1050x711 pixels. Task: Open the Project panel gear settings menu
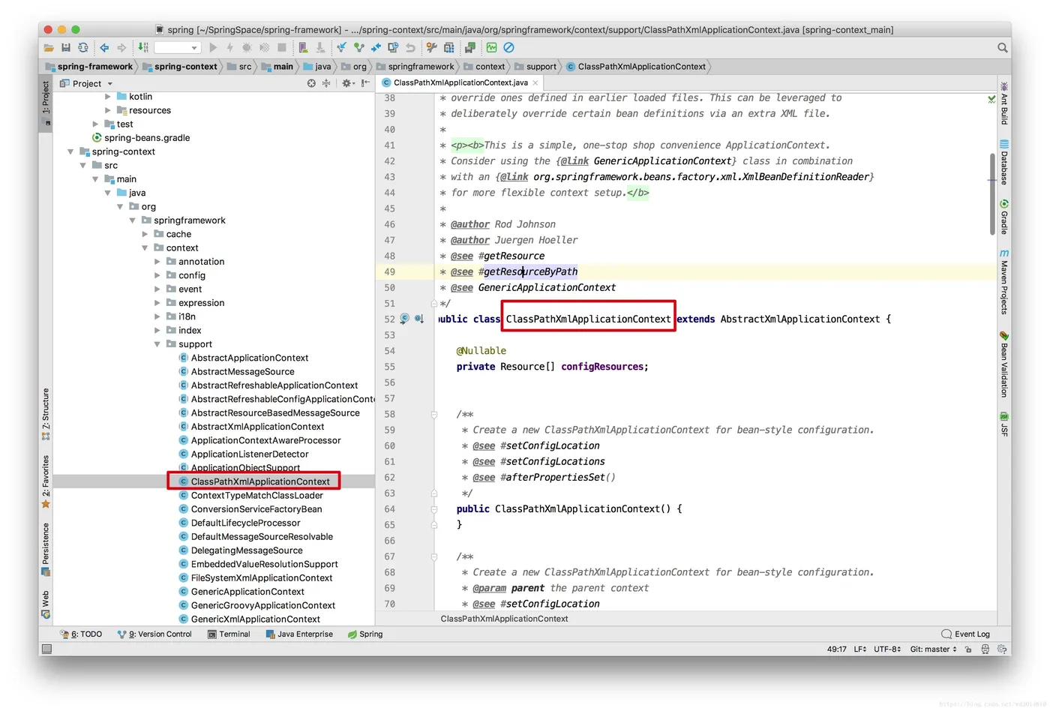tap(347, 83)
